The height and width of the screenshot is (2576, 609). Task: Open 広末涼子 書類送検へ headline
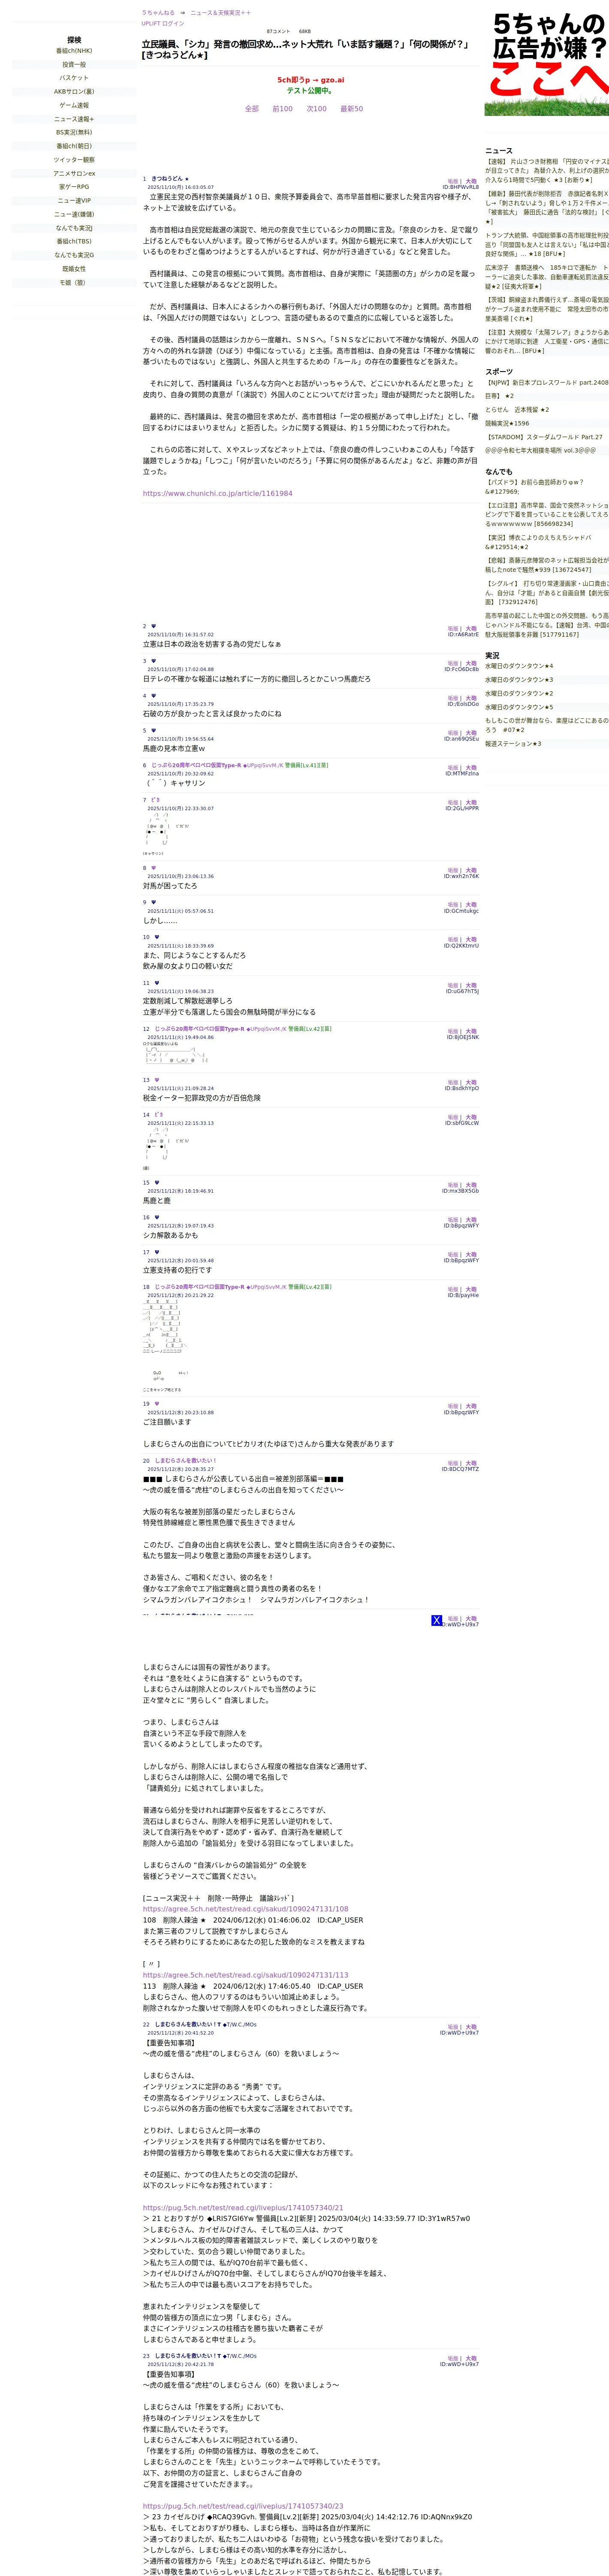tap(547, 277)
